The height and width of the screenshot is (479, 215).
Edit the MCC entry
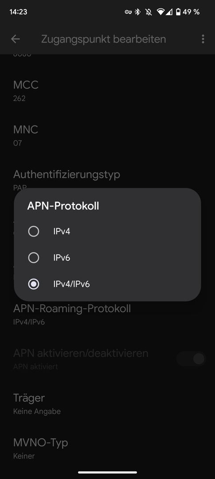pos(107,91)
